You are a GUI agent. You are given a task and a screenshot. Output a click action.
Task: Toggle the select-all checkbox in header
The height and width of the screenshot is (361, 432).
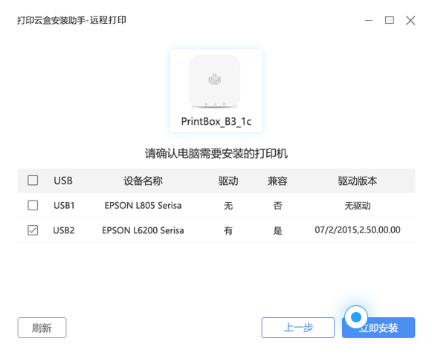[x=33, y=180]
